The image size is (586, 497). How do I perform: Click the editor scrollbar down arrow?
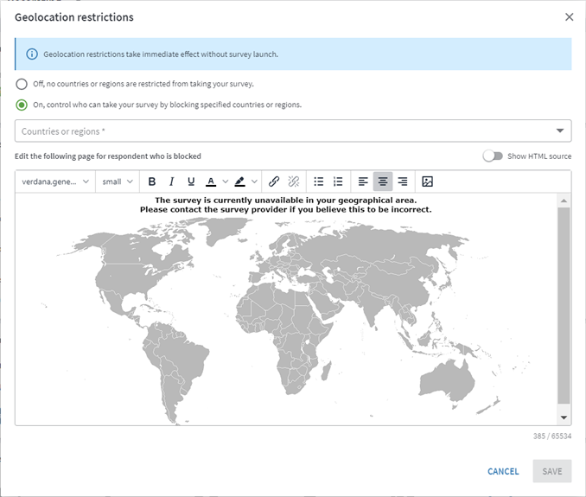564,417
